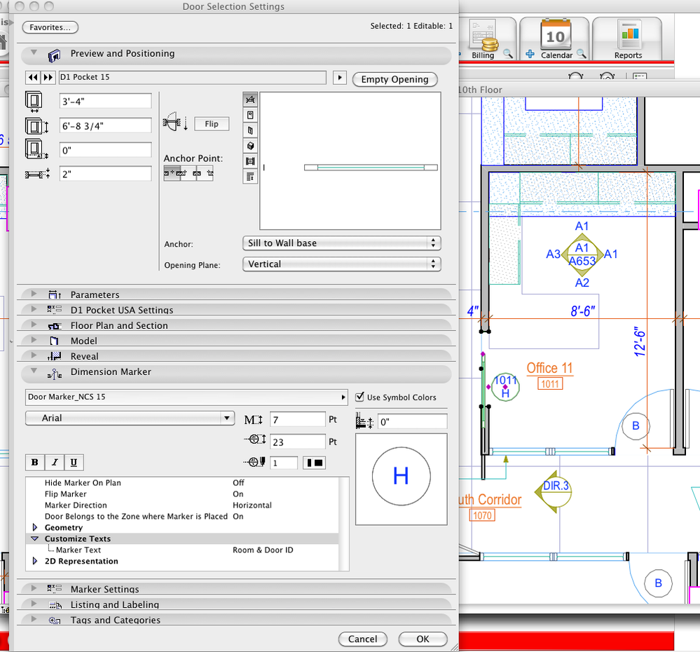Click the previous door type arrows
700x652 pixels.
pos(32,78)
